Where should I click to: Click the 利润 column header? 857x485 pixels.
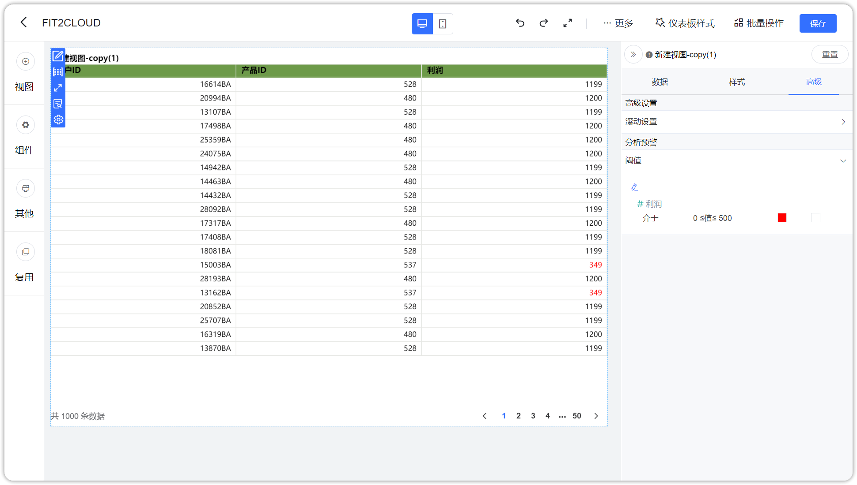tap(514, 71)
